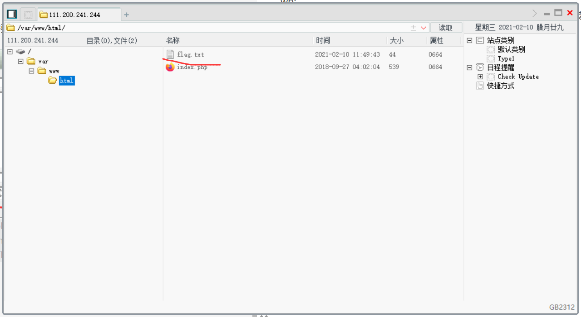This screenshot has width=581, height=317.
Task: Click the size value 44
Action: tap(392, 54)
